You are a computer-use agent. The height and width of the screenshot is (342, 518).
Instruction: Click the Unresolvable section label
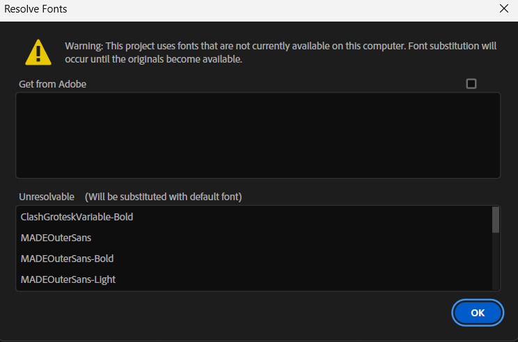(47, 197)
